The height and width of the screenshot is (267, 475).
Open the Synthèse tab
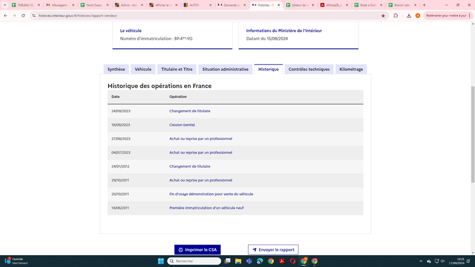coord(116,69)
